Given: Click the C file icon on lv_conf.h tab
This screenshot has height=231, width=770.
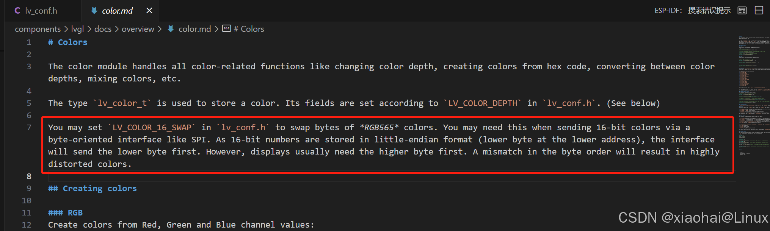Looking at the screenshot, I should coord(17,11).
